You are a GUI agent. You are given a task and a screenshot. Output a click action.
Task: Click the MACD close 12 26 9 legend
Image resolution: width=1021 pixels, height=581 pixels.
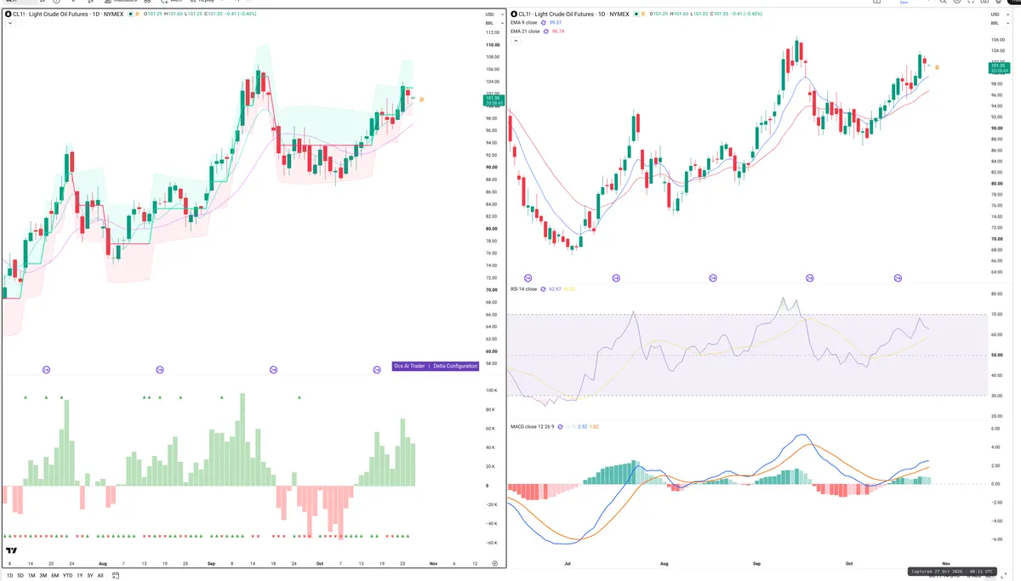(532, 425)
